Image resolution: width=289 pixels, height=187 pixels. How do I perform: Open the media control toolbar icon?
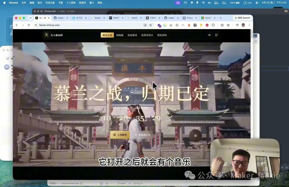(237, 25)
